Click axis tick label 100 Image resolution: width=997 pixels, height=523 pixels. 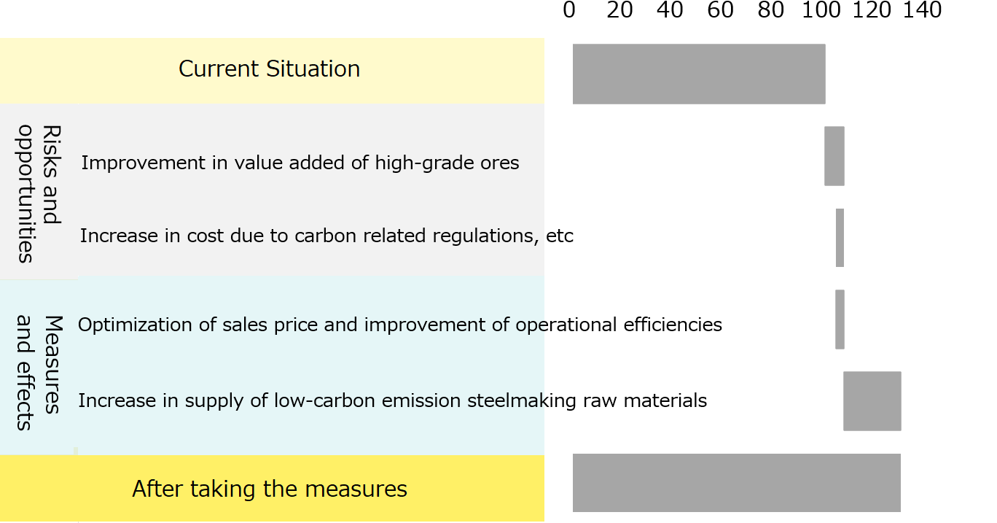pyautogui.click(x=821, y=10)
